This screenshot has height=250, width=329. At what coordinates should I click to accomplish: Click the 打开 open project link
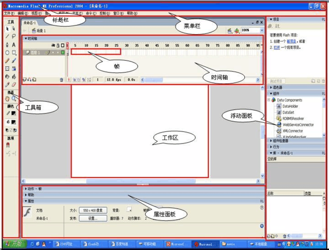(x=277, y=47)
